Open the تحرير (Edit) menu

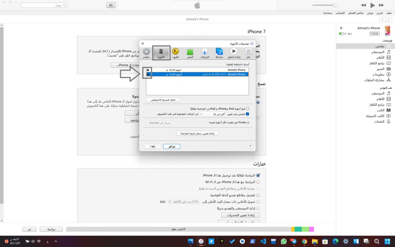click(380, 13)
